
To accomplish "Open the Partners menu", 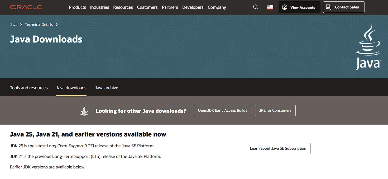I will point(170,7).
